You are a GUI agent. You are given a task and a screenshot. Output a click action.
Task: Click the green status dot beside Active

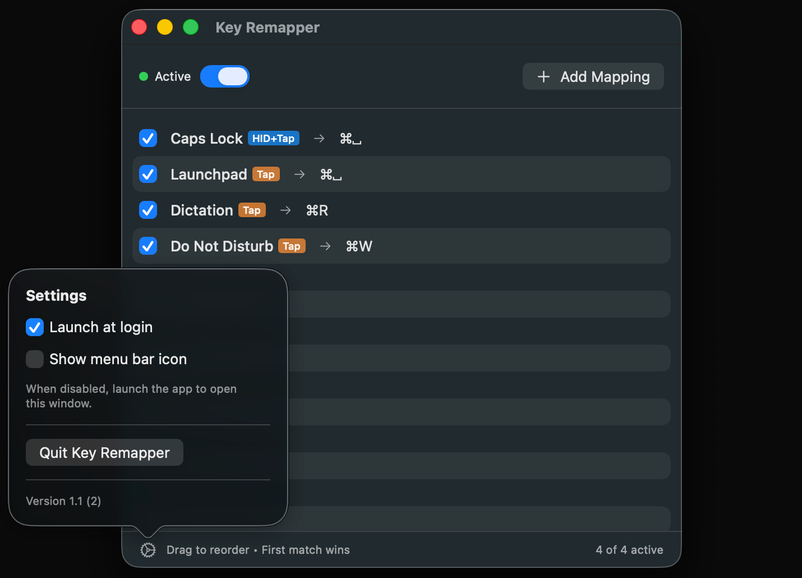coord(144,76)
